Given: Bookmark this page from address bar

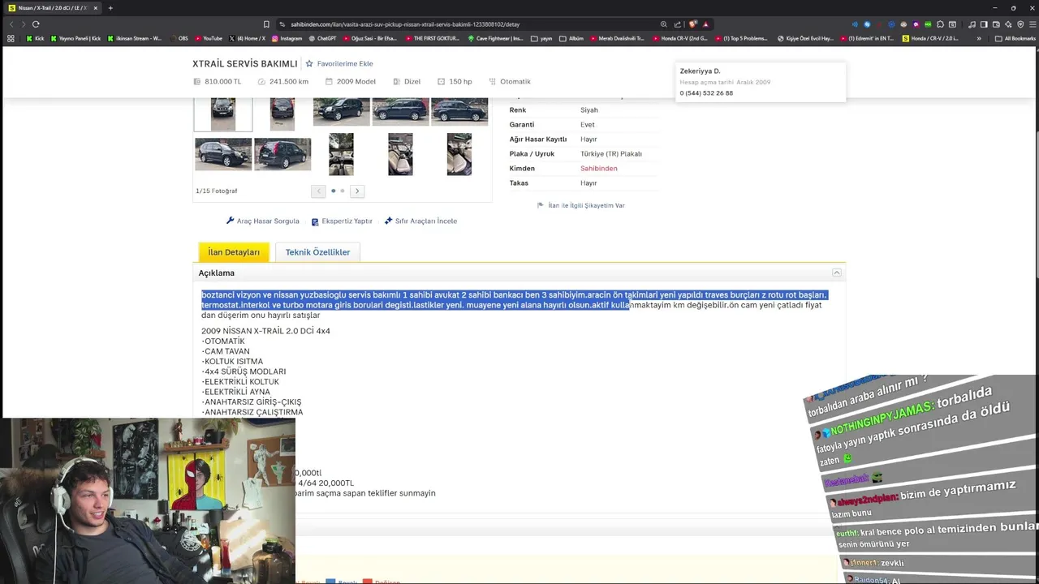Looking at the screenshot, I should click(x=266, y=24).
